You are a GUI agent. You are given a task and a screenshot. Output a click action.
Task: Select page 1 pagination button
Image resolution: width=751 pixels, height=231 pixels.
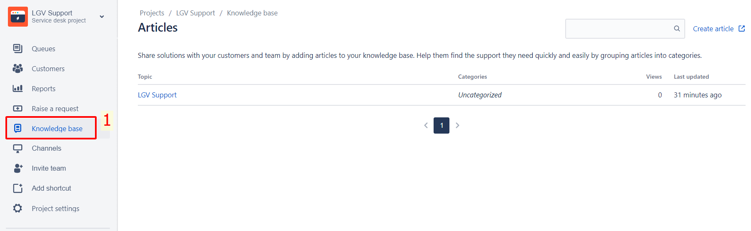[442, 125]
